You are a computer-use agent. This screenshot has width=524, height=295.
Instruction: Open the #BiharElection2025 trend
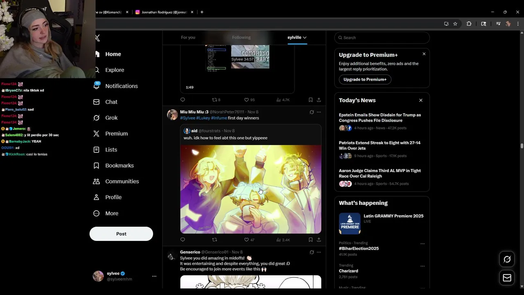(359, 249)
